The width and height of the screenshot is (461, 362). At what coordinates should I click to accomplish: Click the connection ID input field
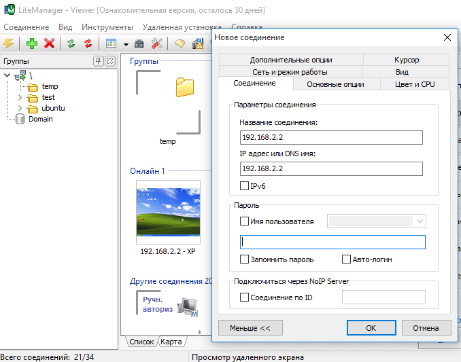tap(383, 297)
